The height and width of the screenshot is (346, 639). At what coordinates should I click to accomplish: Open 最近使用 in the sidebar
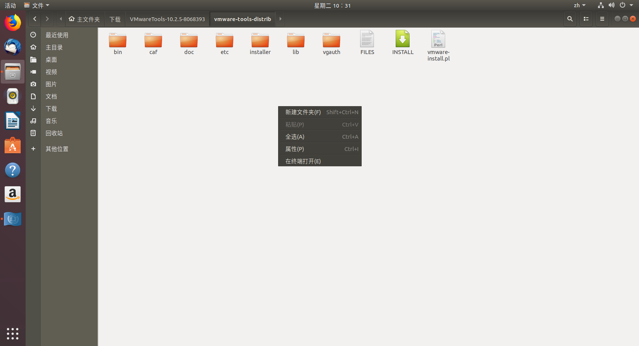(x=62, y=35)
